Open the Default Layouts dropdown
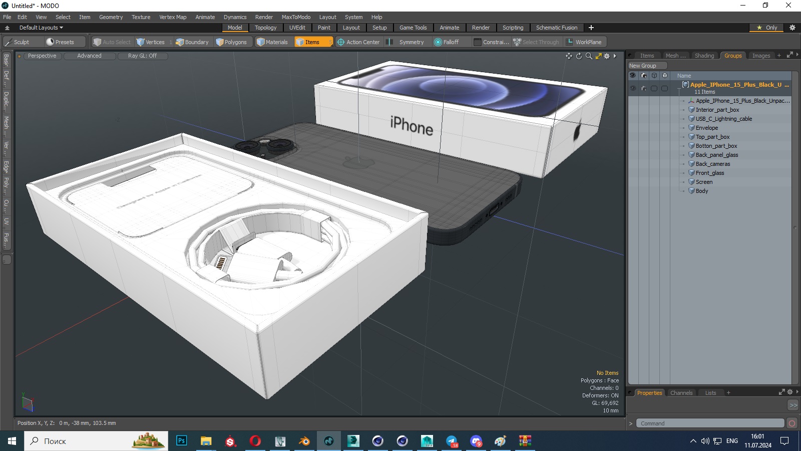801x451 pixels. click(42, 28)
